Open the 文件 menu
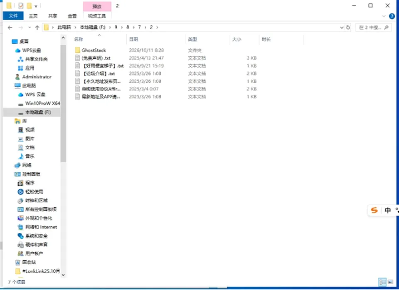 click(x=13, y=16)
